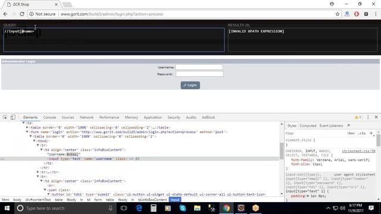Click the div#contentText breadcrumb

[38, 200]
